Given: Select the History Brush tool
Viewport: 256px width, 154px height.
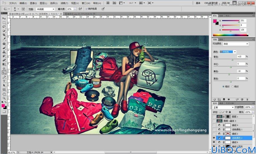Looking at the screenshot, I should coord(4,56).
